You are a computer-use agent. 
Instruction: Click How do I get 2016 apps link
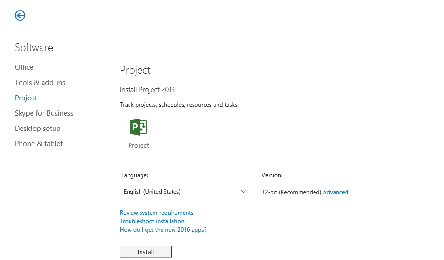[x=163, y=230]
